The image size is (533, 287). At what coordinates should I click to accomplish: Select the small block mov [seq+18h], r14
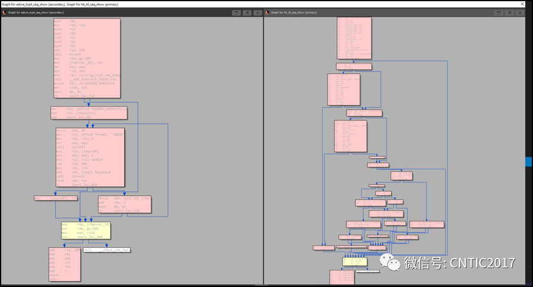click(56, 198)
